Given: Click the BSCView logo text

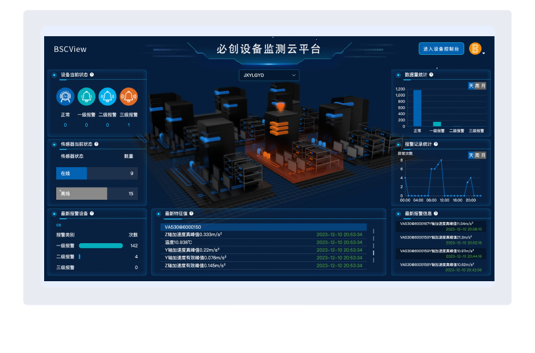Looking at the screenshot, I should pos(70,49).
